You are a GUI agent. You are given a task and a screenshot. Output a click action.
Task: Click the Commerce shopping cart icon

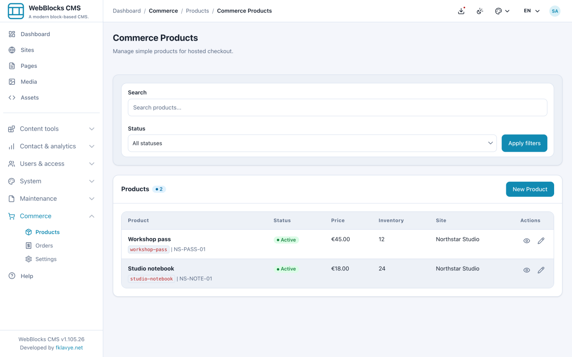[12, 216]
